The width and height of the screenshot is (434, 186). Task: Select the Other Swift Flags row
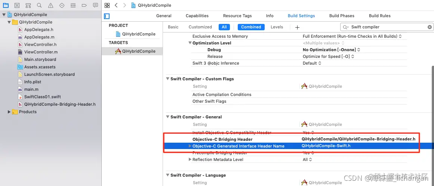(299, 101)
